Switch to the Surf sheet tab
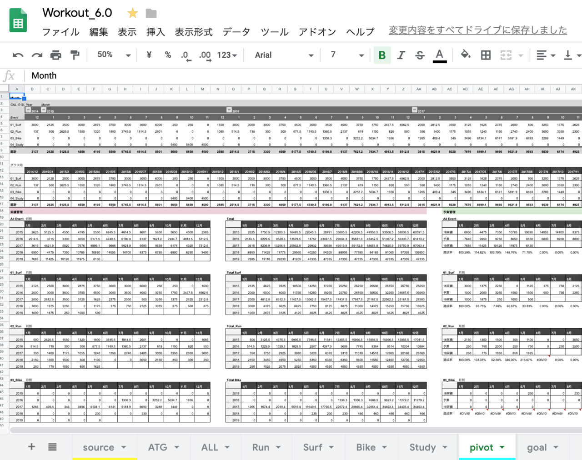 [x=313, y=447]
